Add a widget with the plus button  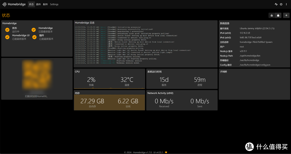(x=286, y=15)
